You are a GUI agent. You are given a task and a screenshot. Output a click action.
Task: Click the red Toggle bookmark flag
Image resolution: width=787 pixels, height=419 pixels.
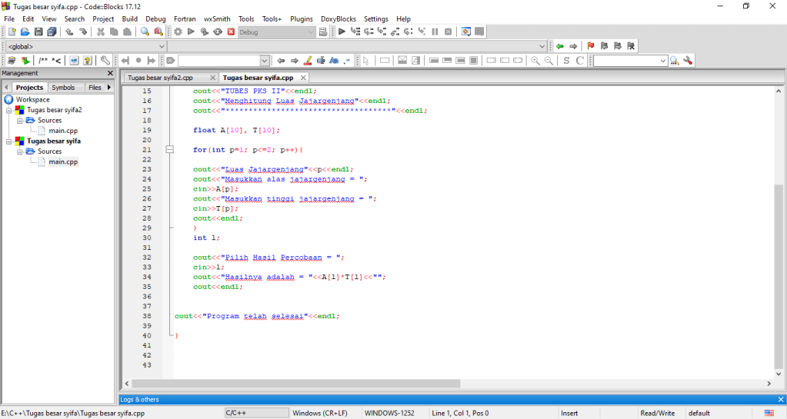(x=591, y=46)
